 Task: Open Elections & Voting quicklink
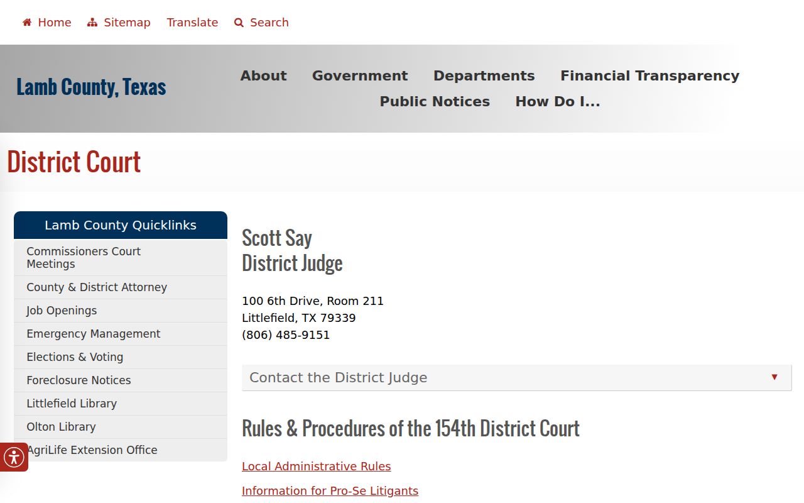[x=121, y=357]
